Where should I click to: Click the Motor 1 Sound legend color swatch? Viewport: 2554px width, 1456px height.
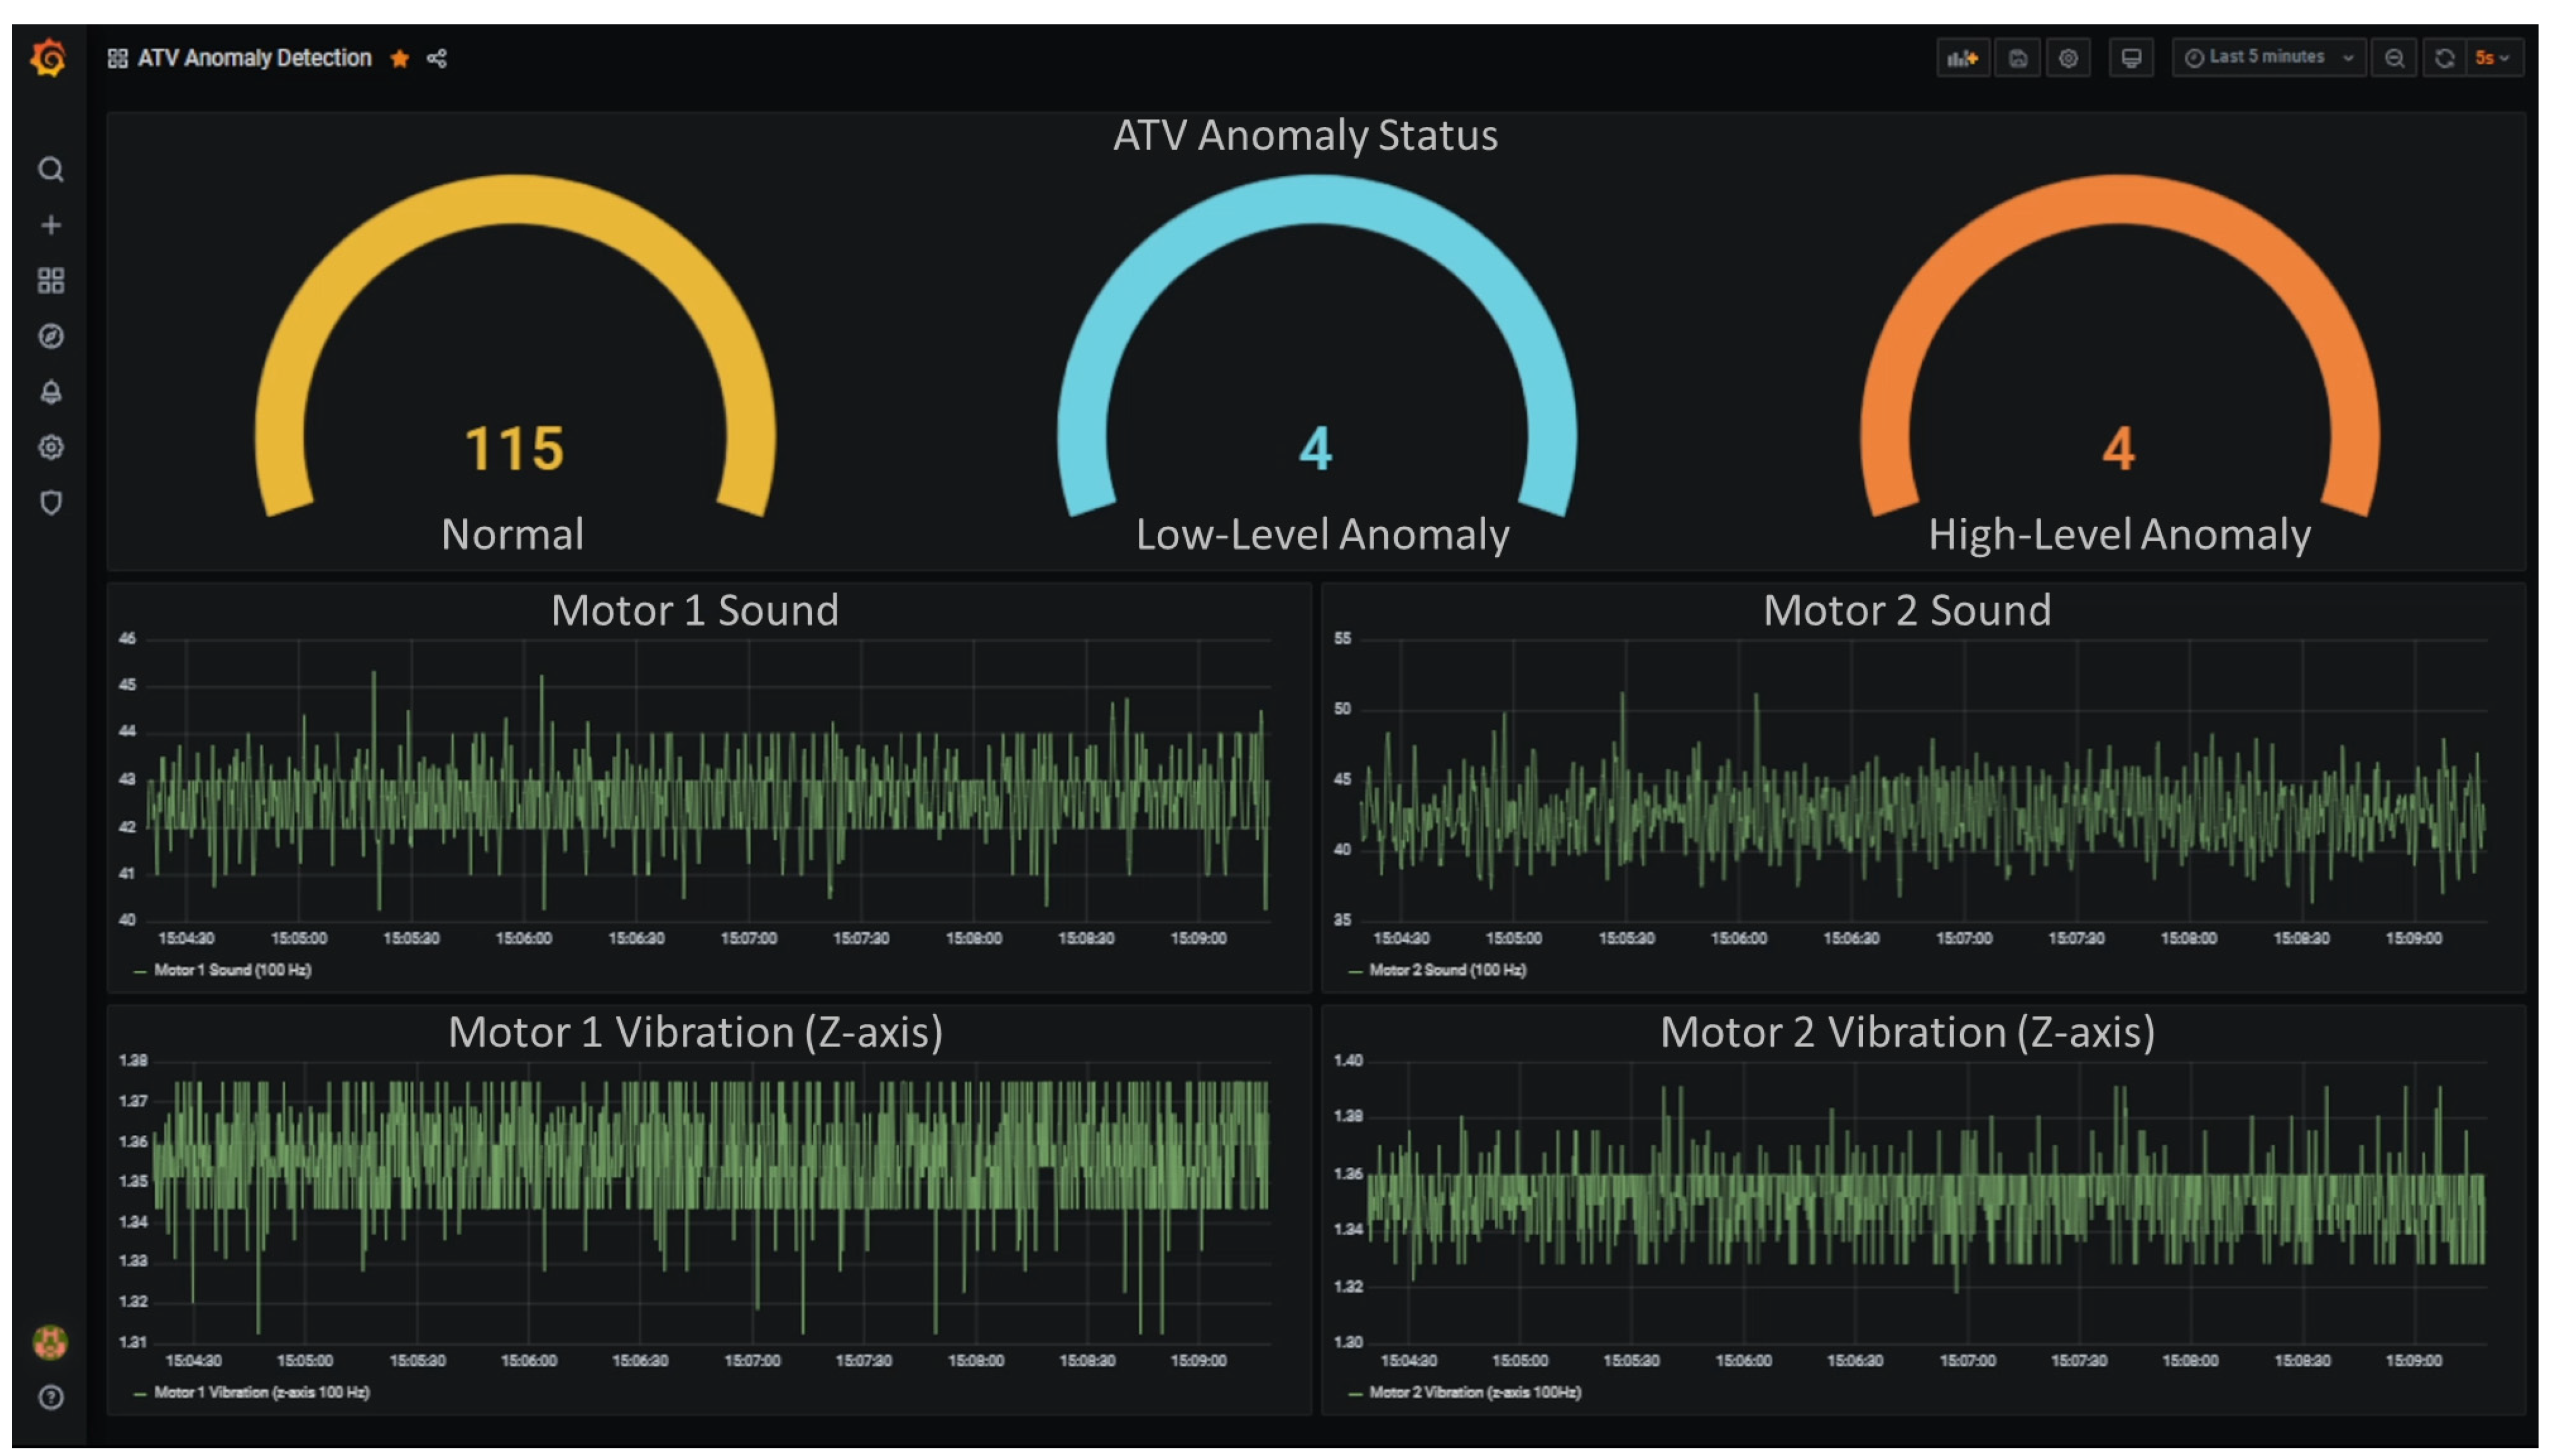click(x=140, y=971)
